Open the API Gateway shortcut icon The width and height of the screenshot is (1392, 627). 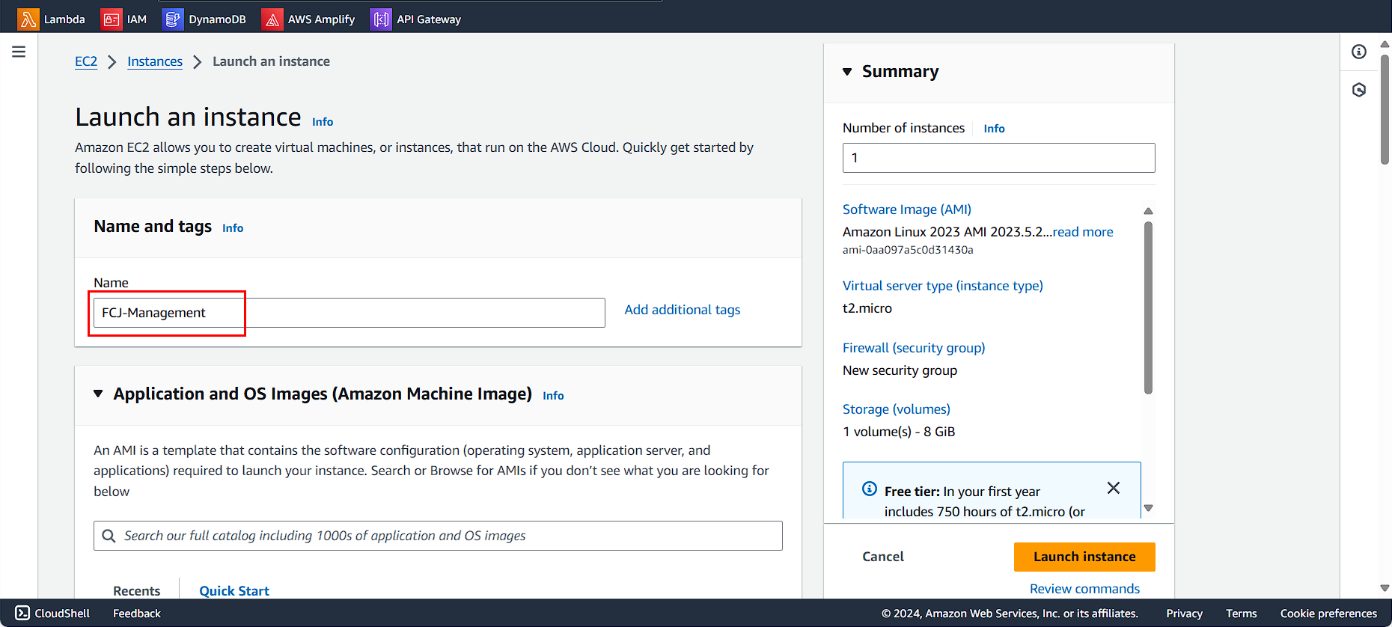[x=381, y=19]
